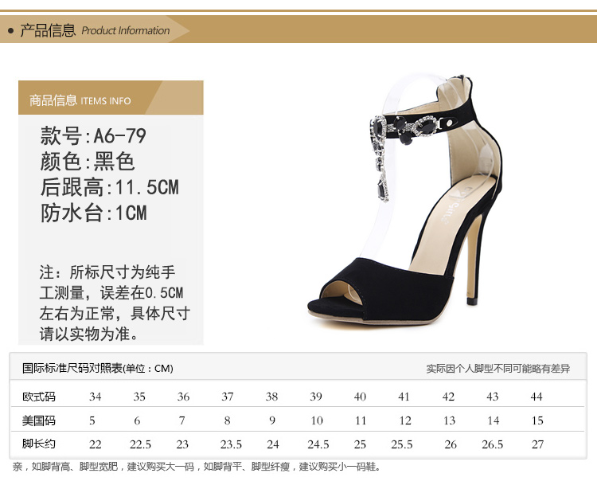Image resolution: width=597 pixels, height=481 pixels.
Task: Click the foot length value 25.5
Action: pyautogui.click(x=403, y=444)
